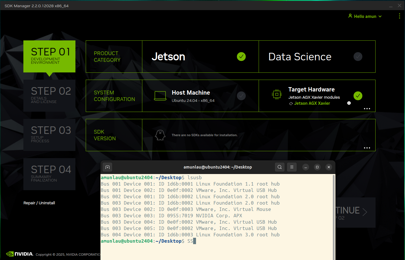Screen dimensions: 405x260
Task: Click the NVIDIA logo in the footer
Action: click(x=20, y=254)
